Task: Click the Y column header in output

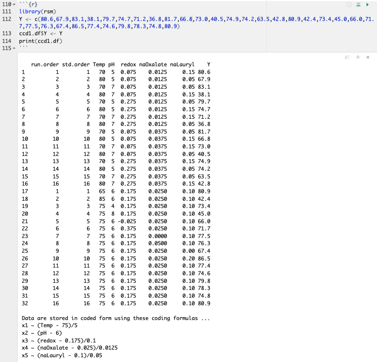Action: click(x=208, y=64)
